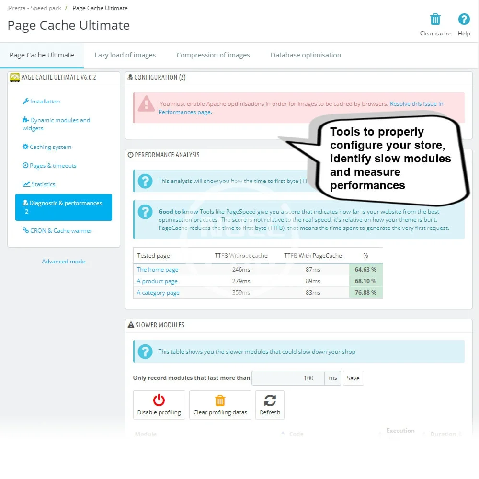Follow the Resolve this issue link
The image size is (479, 479).
click(x=416, y=104)
